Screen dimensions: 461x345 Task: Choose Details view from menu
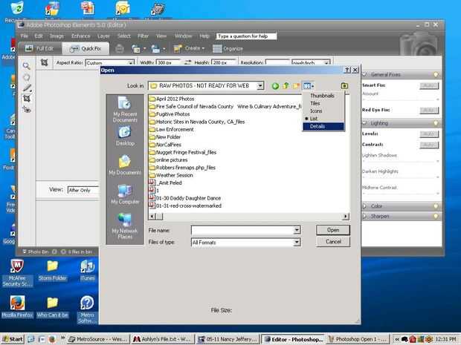pos(323,126)
